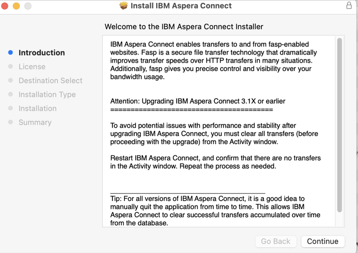Jump to the Summary step label

pos(35,122)
